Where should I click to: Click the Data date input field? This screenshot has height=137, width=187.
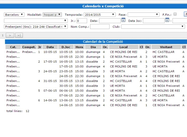pyautogui.click(x=110, y=21)
